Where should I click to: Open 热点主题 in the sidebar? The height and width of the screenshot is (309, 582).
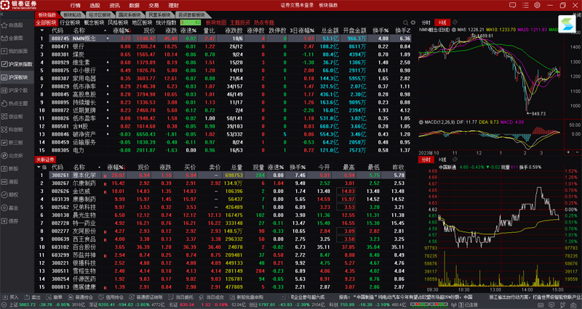point(14,103)
